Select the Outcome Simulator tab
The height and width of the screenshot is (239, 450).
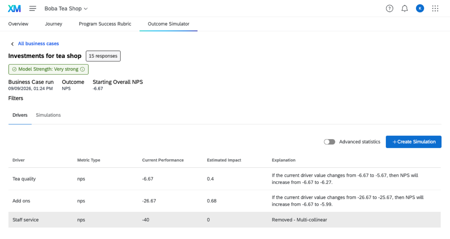(x=168, y=24)
